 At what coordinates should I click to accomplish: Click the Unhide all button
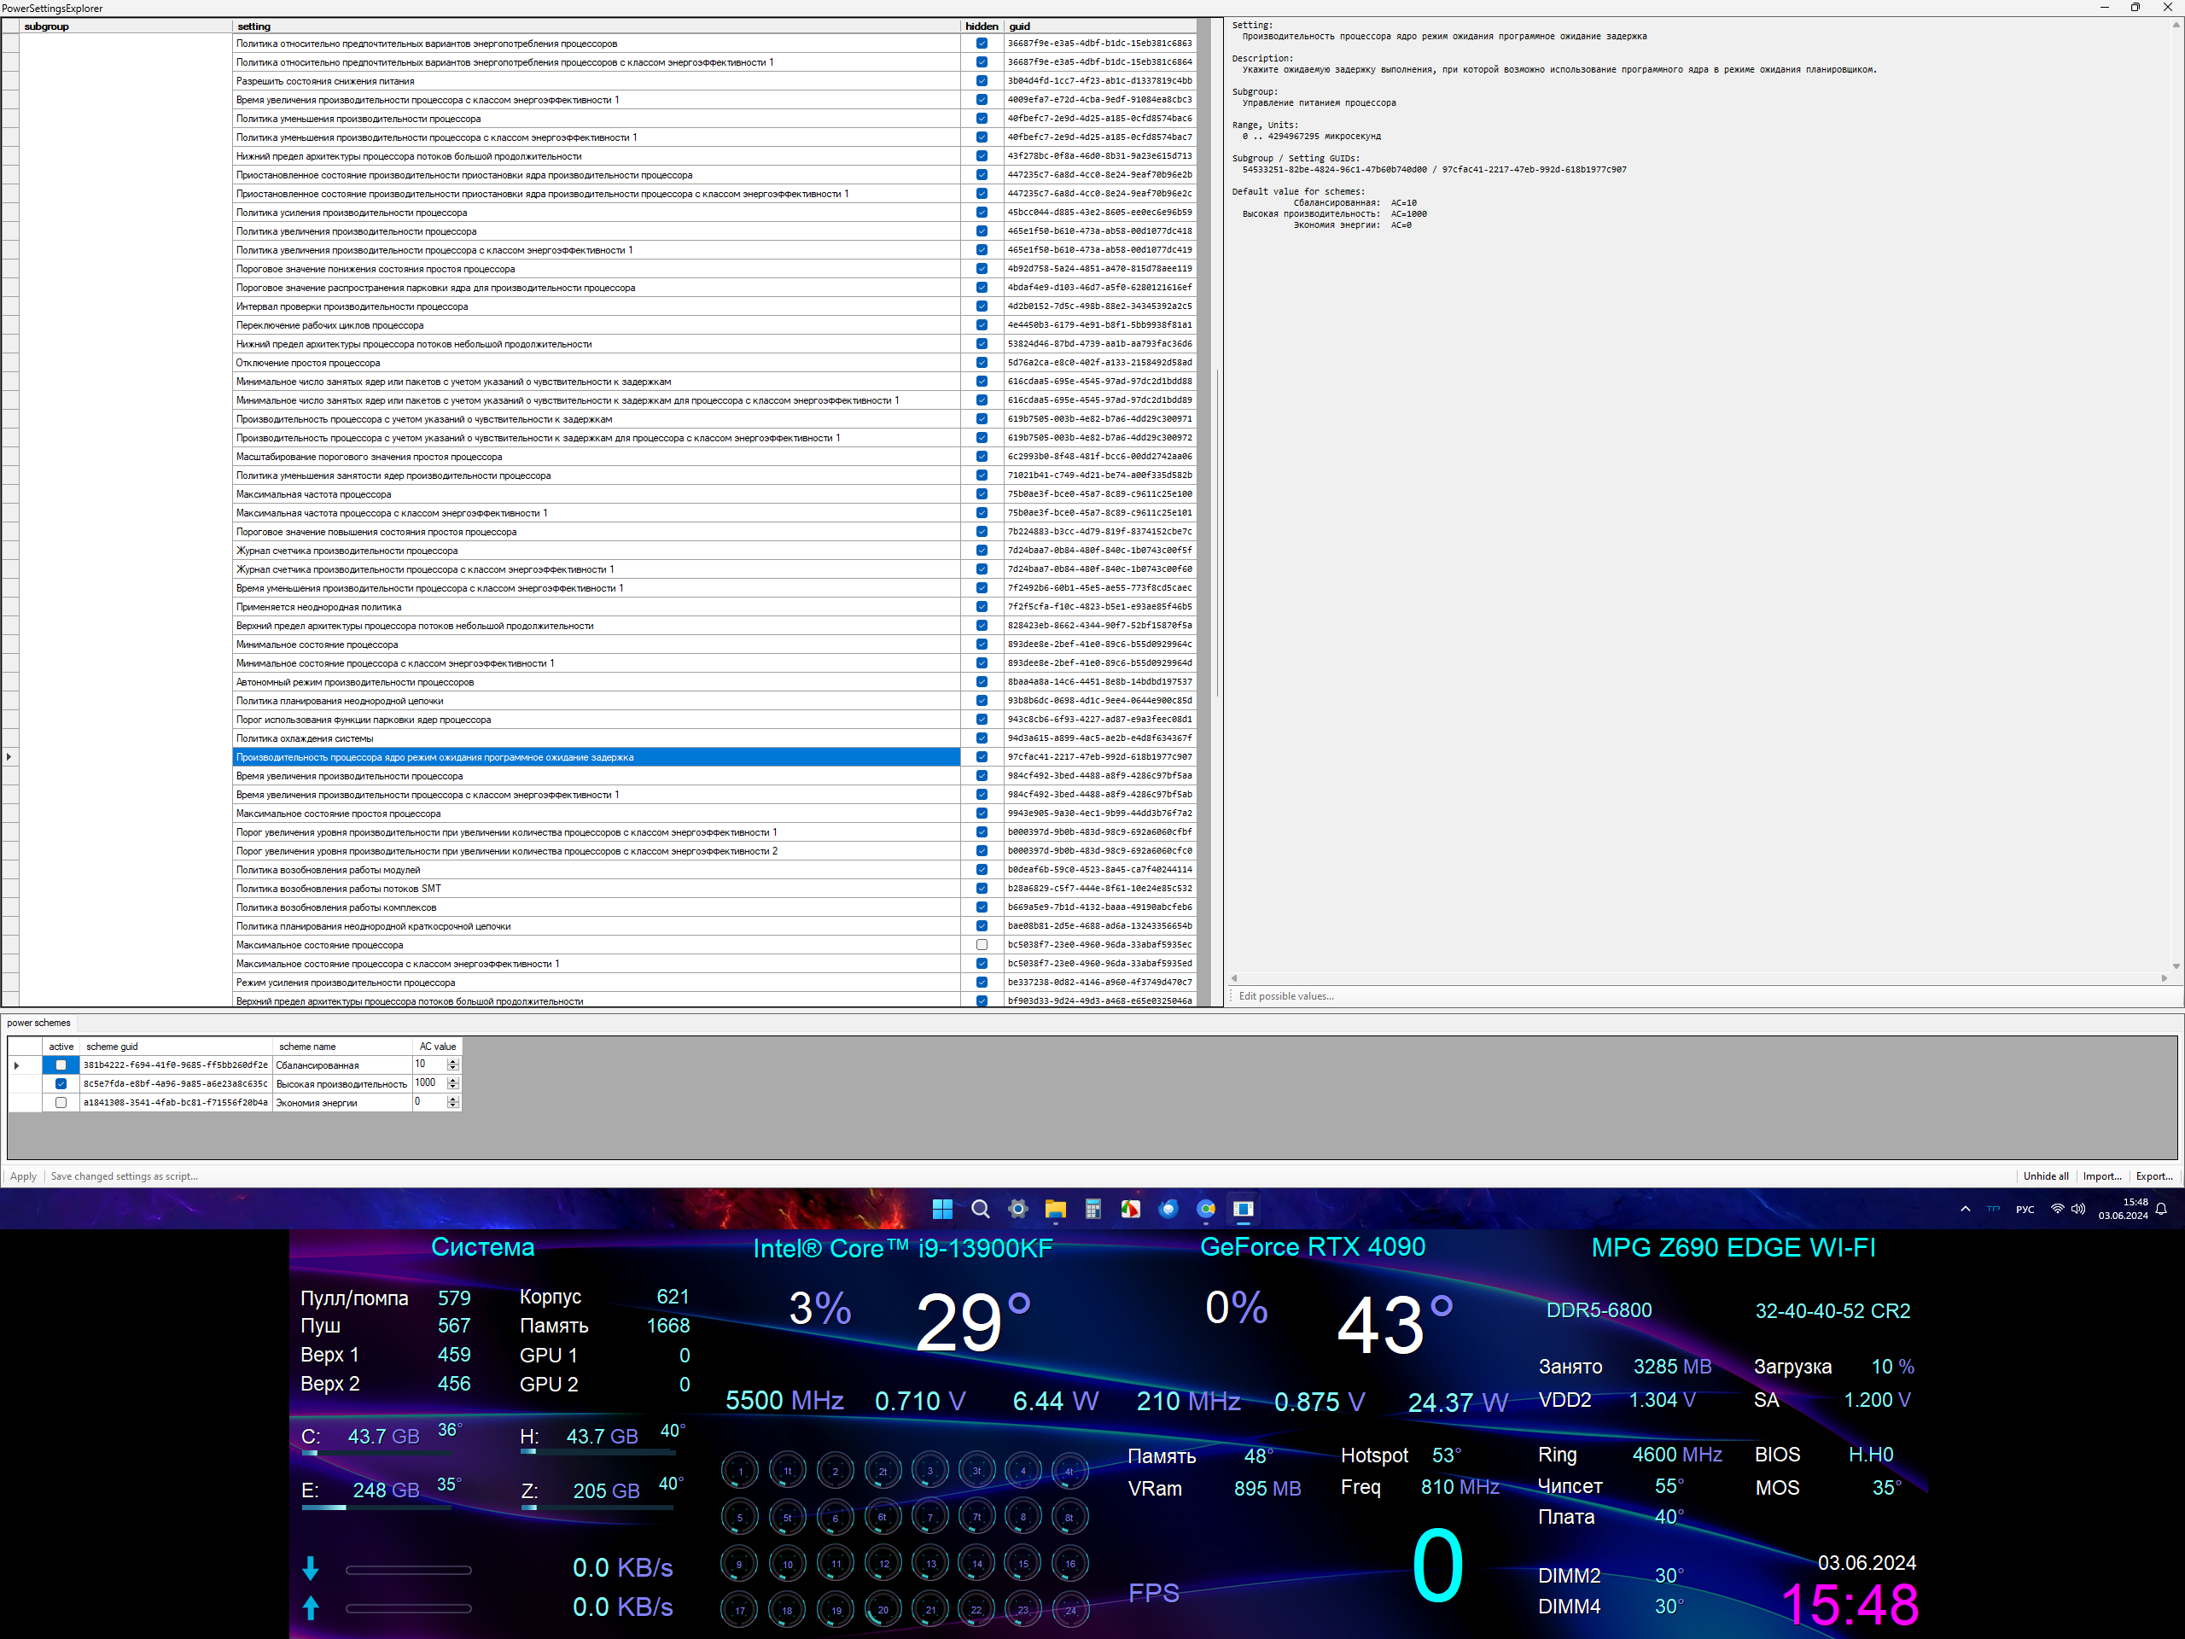coord(2045,1175)
